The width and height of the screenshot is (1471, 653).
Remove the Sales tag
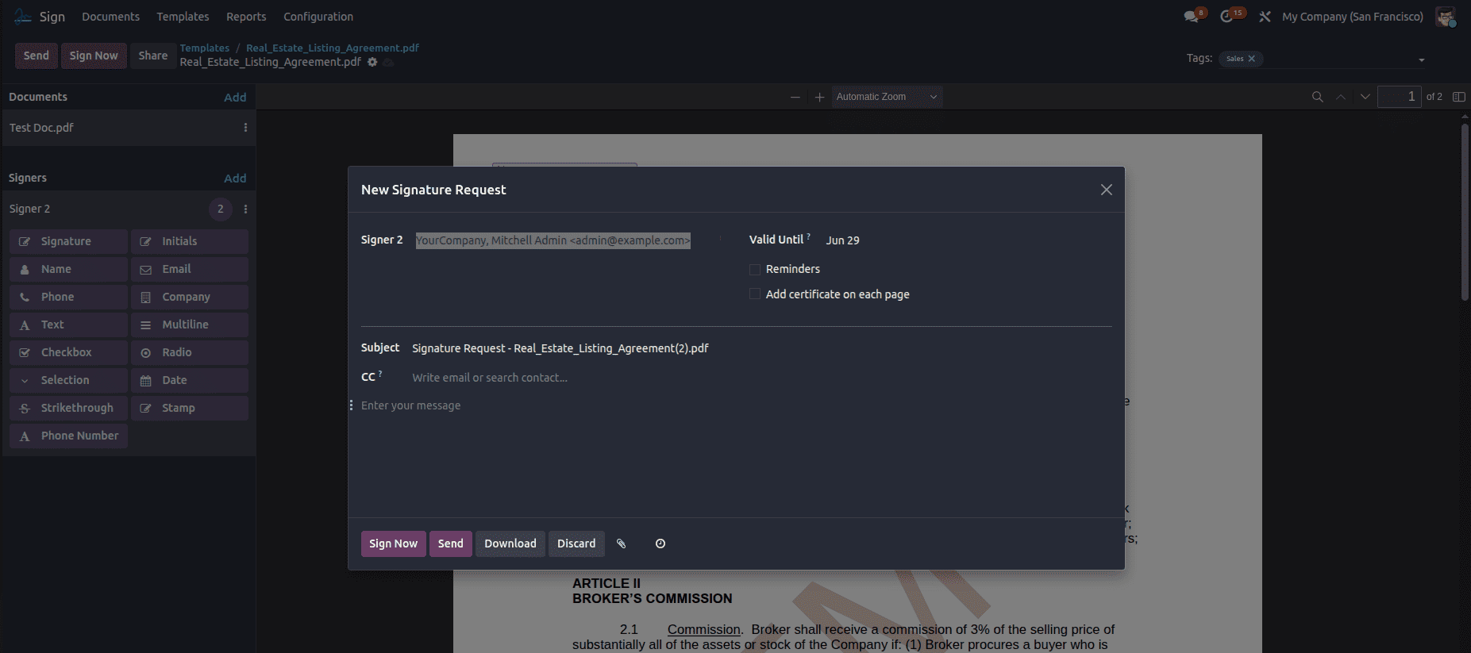1252,59
